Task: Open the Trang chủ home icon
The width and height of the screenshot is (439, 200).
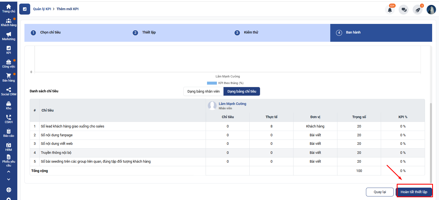Action: [x=9, y=8]
